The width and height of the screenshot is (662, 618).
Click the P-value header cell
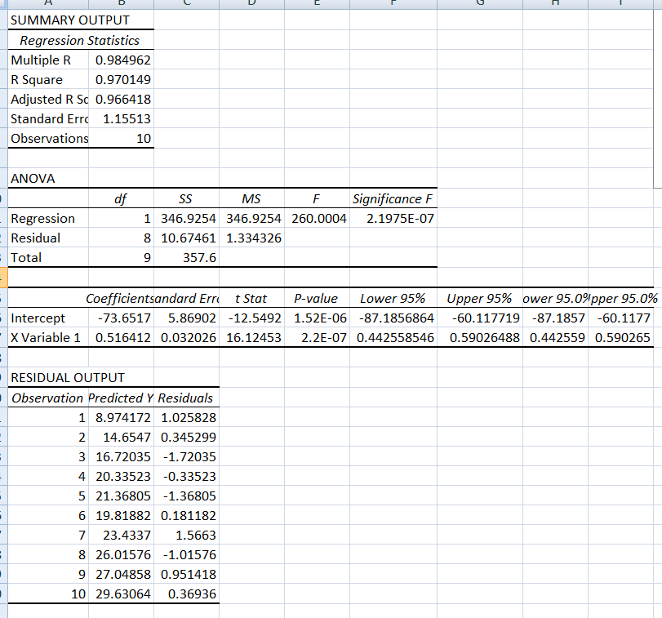tap(315, 298)
